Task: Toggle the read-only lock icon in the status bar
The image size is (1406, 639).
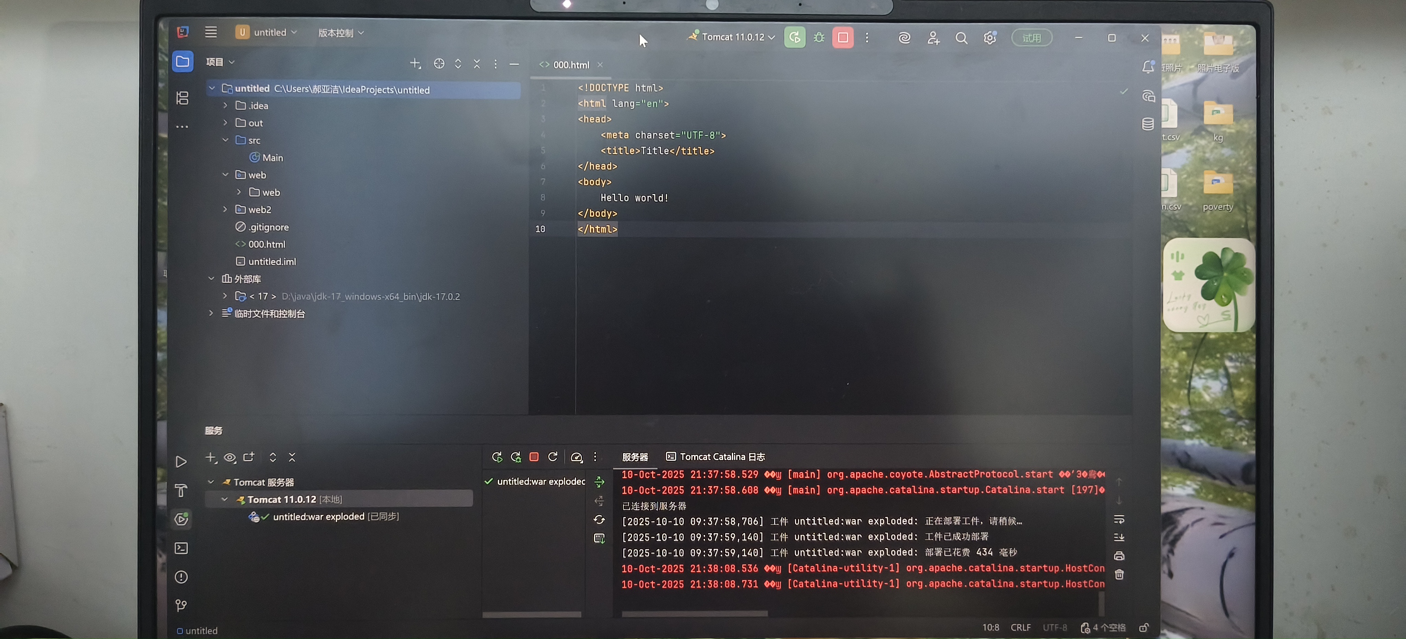Action: pos(1143,628)
